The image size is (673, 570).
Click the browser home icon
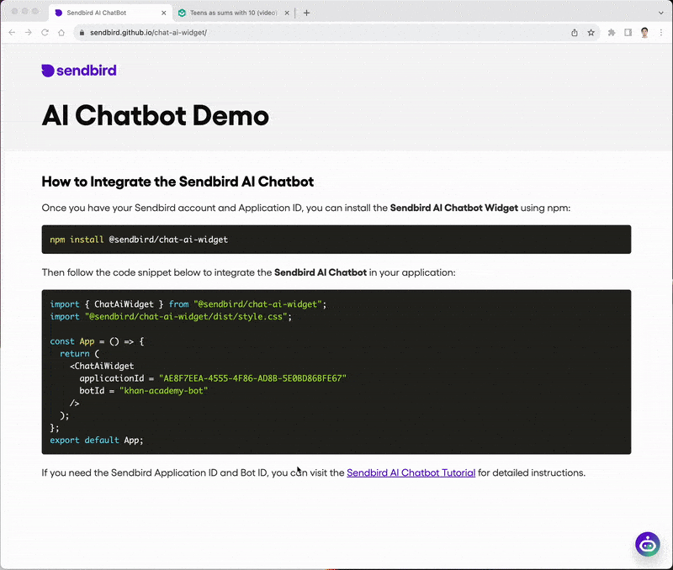coord(61,33)
